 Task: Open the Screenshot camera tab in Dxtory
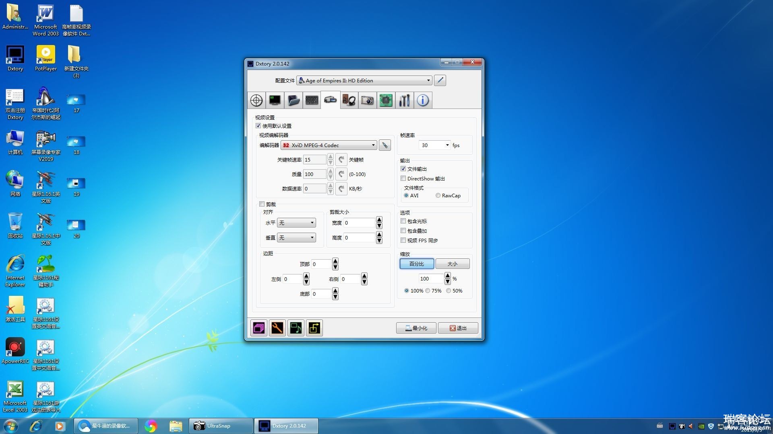pos(367,100)
